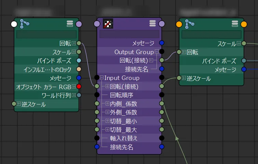Click the スケール output port on the orange-port node

pos(244,44)
